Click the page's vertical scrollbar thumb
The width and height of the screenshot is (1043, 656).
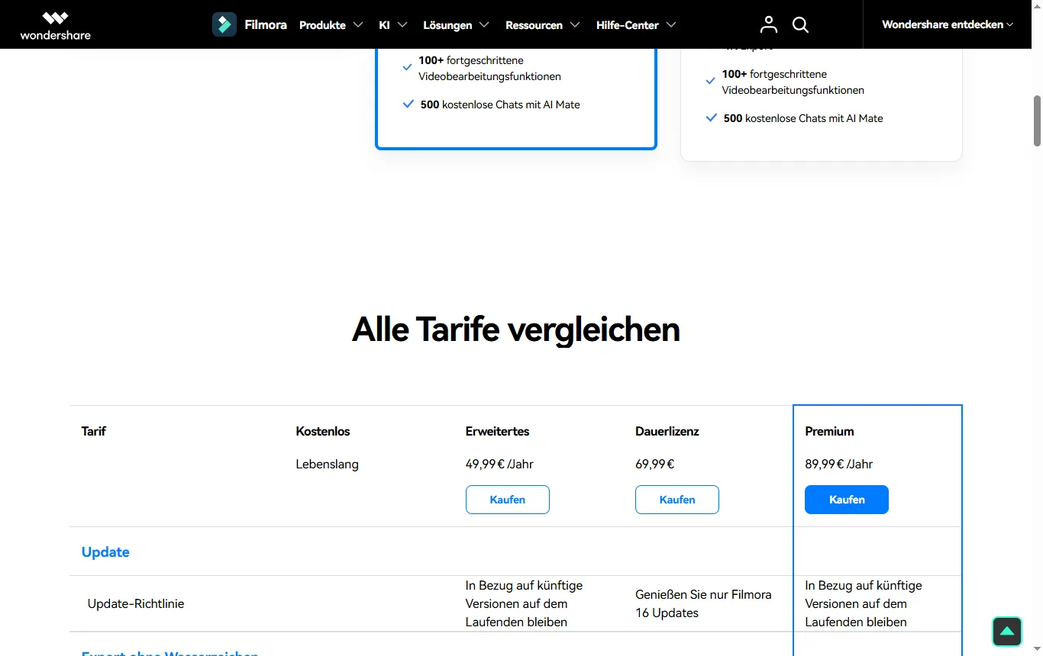pyautogui.click(x=1037, y=121)
